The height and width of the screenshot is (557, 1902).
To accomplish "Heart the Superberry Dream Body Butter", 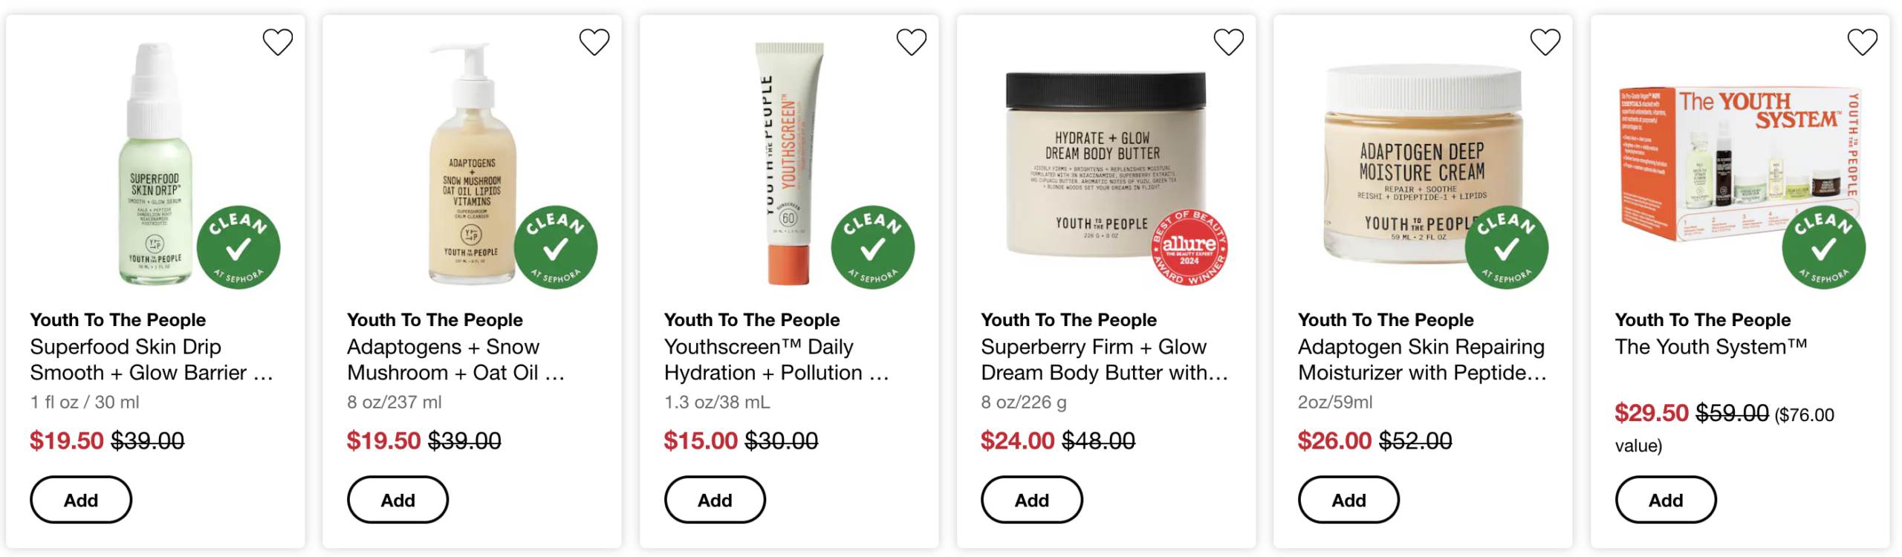I will coord(1228,42).
